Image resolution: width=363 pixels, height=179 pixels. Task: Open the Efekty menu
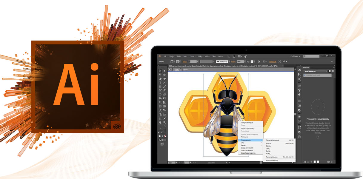pos(200,56)
